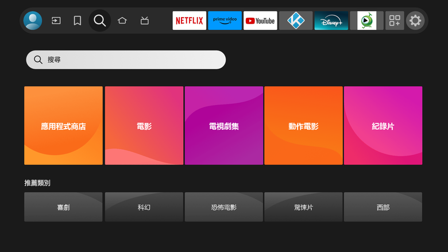Open the Inputs source icon
This screenshot has width=448, height=252.
tap(56, 21)
